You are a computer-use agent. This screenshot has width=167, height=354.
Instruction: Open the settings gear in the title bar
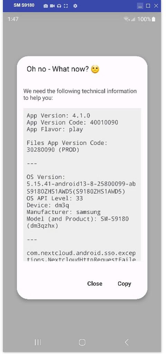tap(75, 6)
